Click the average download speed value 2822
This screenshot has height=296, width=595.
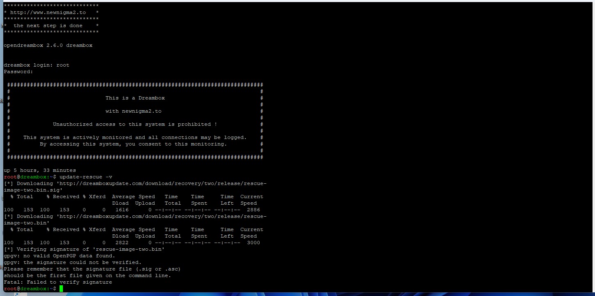click(122, 243)
